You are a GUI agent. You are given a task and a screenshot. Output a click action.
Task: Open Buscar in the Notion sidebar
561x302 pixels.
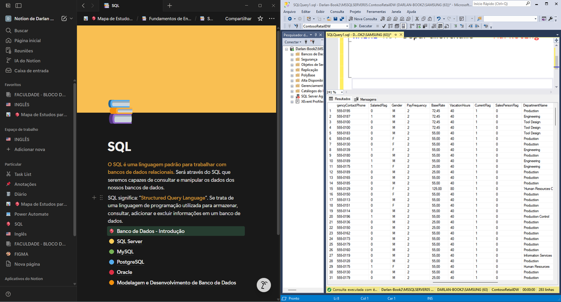[x=21, y=30]
